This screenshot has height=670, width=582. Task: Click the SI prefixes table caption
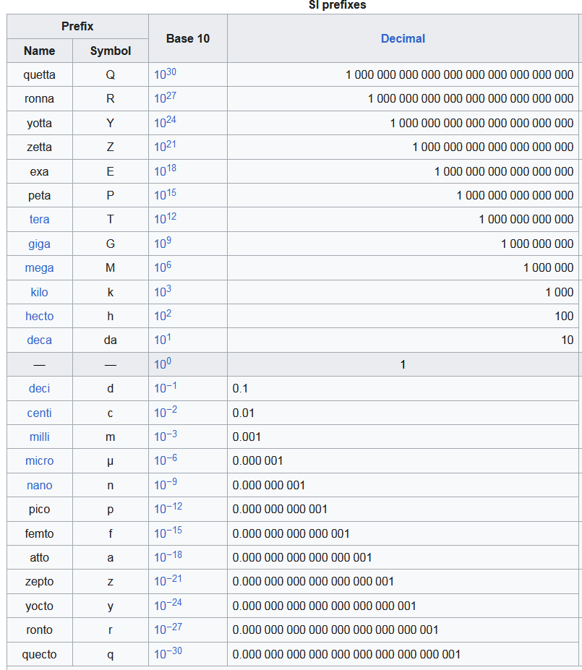337,5
